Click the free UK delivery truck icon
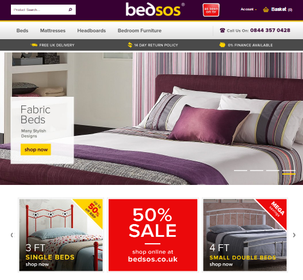The height and width of the screenshot is (280, 303). (x=34, y=45)
